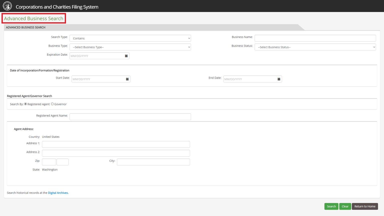This screenshot has height=216, width=384.
Task: Click the green Search button
Action: (331, 206)
